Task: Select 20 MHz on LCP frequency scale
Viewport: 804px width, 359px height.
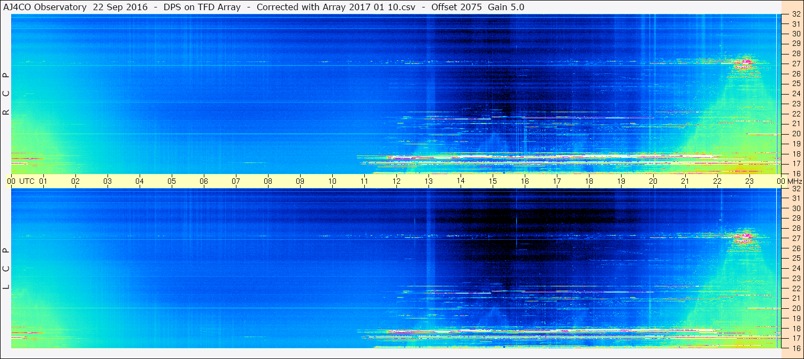Action: pos(797,308)
